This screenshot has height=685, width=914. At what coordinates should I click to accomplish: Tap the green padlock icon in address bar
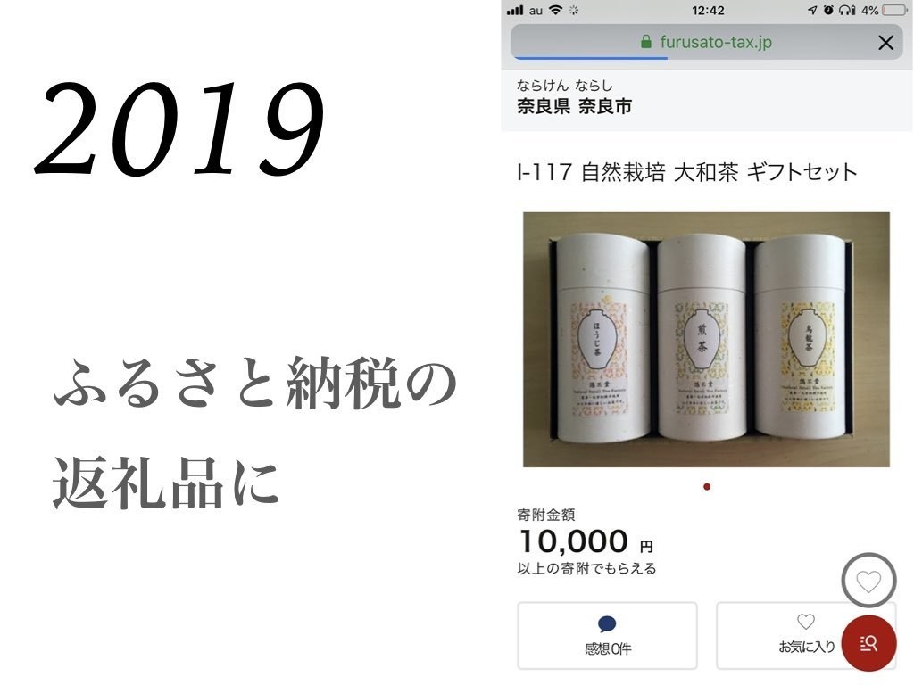click(x=645, y=42)
